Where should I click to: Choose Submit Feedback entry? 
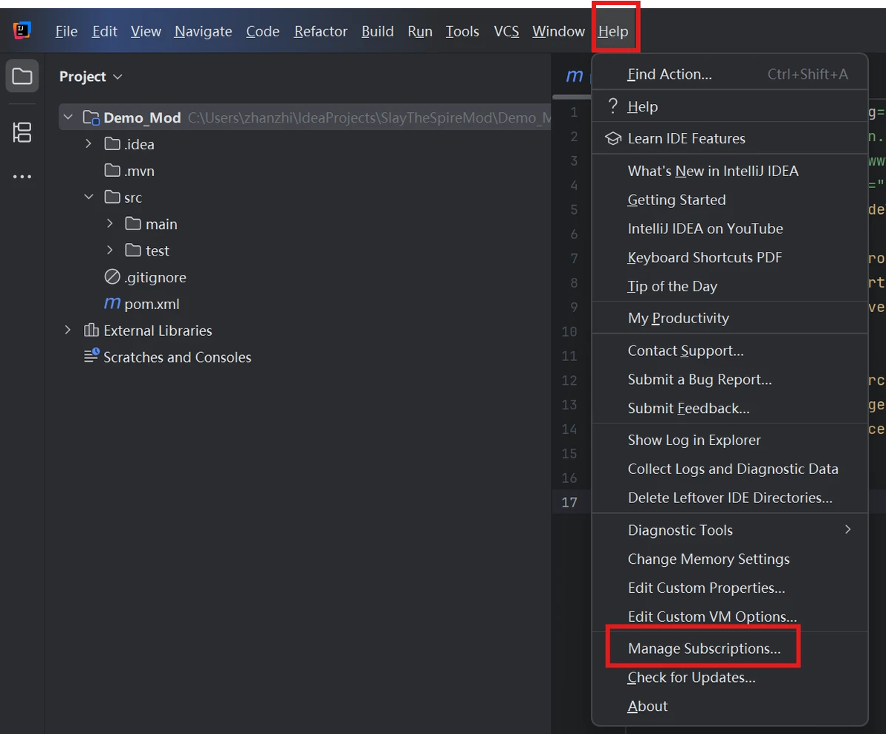pyautogui.click(x=730, y=408)
